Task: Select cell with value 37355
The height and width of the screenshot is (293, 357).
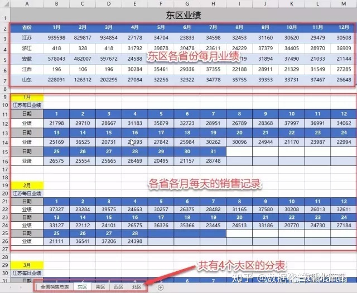Action: click(x=213, y=69)
